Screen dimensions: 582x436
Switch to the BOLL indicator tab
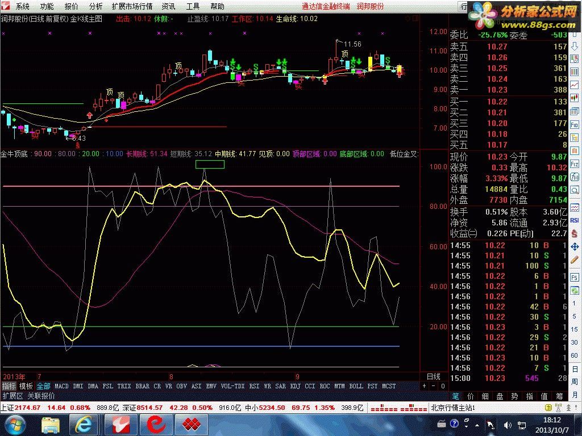click(x=356, y=386)
